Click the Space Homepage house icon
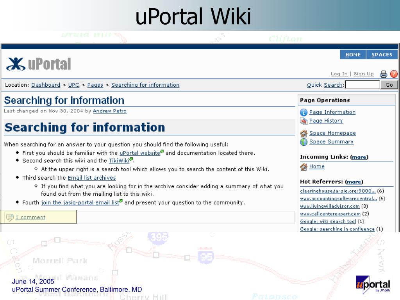 304,133
